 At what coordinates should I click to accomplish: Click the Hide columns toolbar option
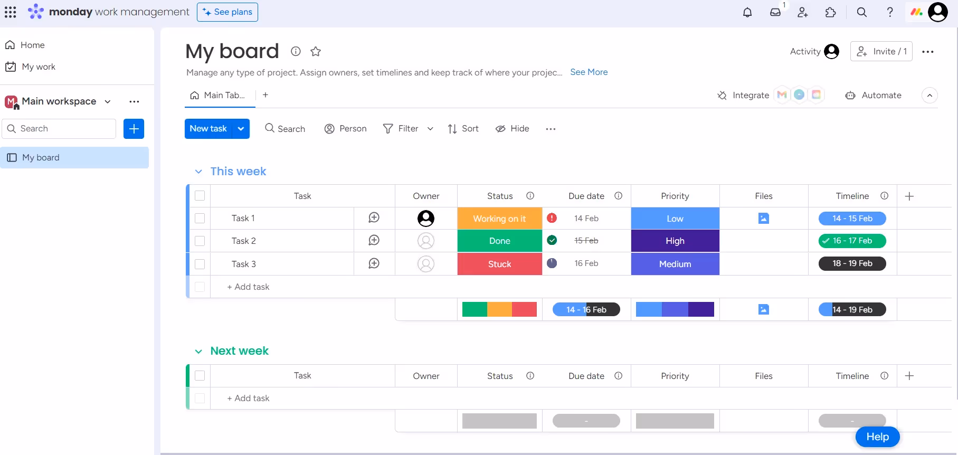(x=513, y=129)
